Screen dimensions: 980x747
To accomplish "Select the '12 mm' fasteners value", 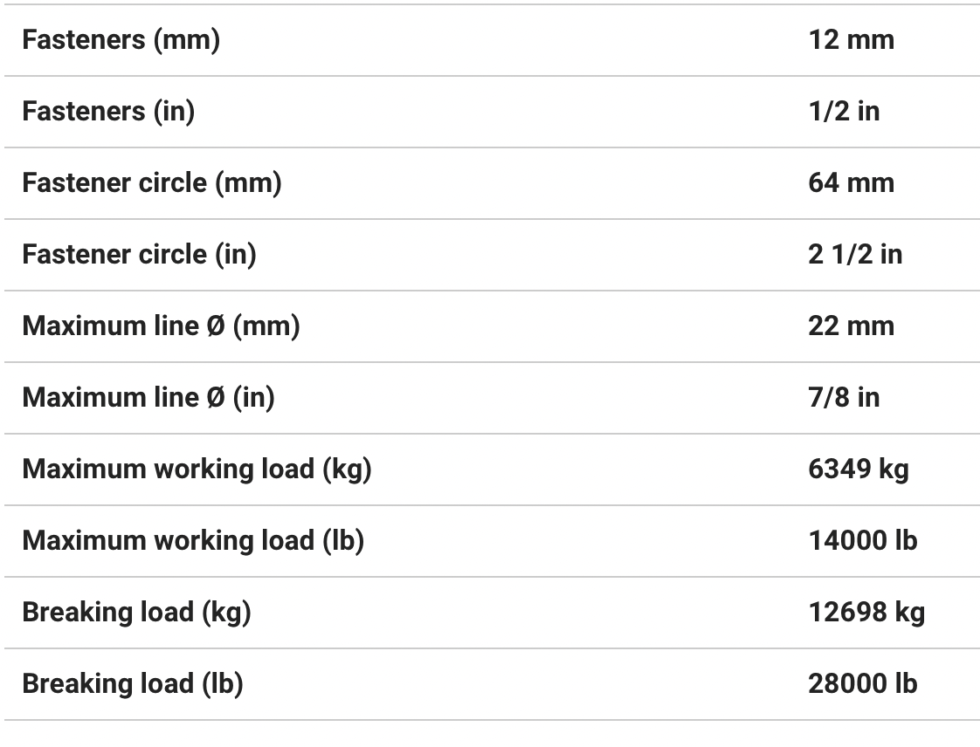I will click(x=851, y=40).
